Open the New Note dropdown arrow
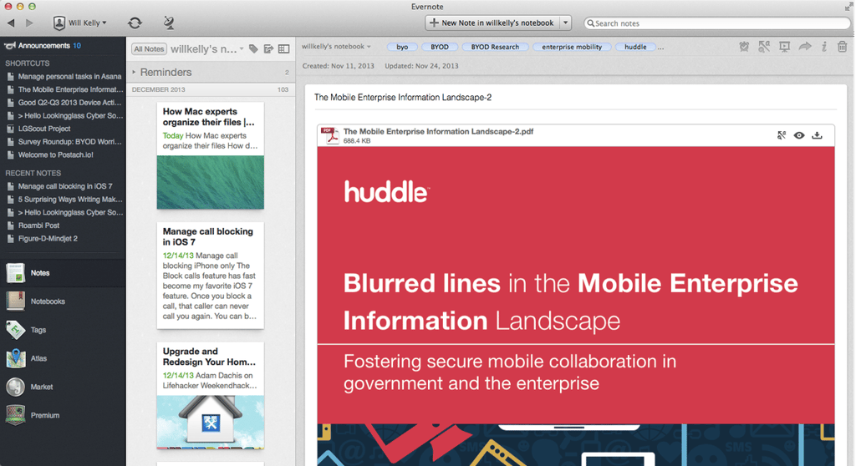Screen dimensions: 856x466 tap(566, 23)
